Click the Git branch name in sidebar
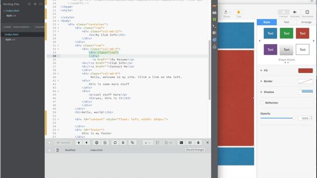This screenshot has height=178, width=317. (x=40, y=27)
